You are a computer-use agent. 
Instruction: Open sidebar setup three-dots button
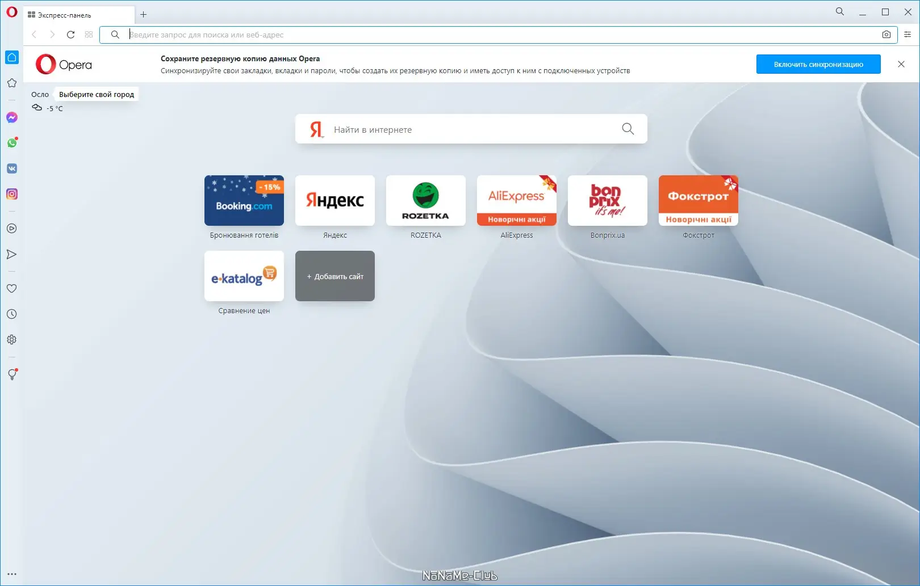coord(12,574)
